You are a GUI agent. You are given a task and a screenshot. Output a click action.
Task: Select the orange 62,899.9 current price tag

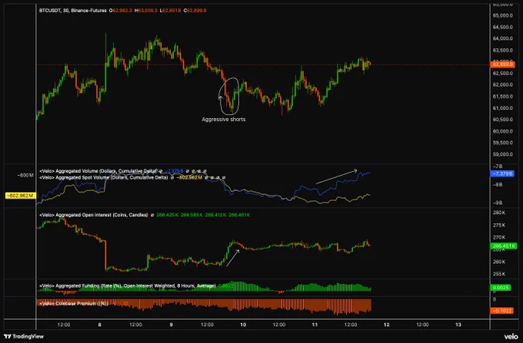point(502,64)
